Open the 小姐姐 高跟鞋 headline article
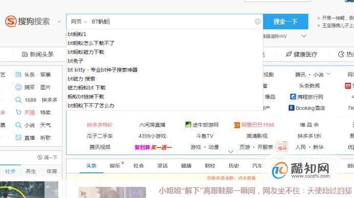 point(255,191)
